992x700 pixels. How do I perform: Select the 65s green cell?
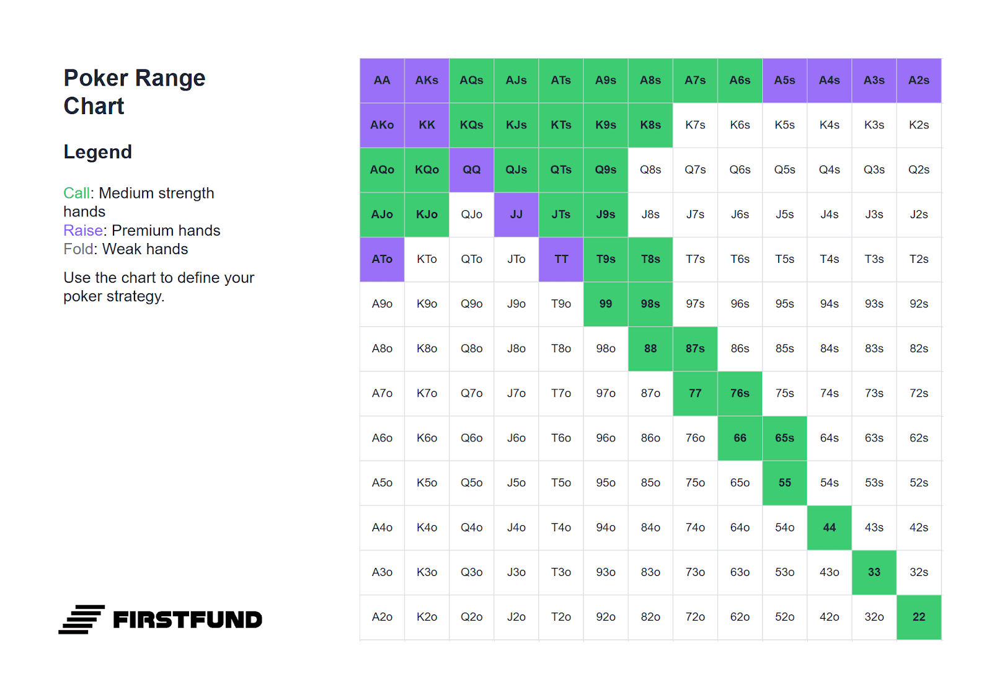(x=785, y=438)
